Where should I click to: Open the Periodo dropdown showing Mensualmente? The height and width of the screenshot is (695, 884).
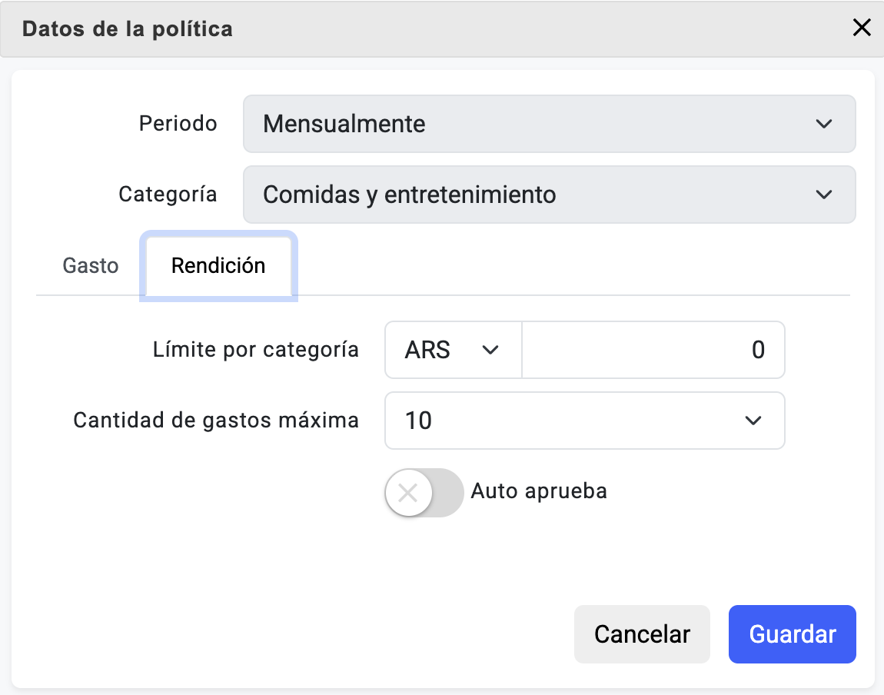[x=538, y=124]
